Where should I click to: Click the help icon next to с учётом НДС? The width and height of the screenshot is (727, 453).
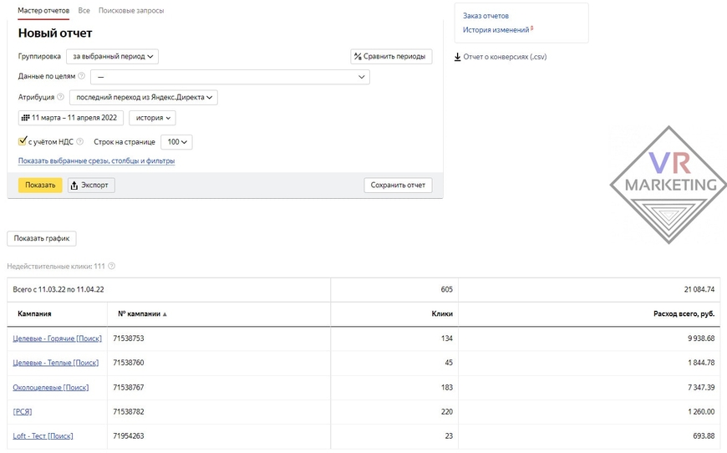(x=79, y=141)
